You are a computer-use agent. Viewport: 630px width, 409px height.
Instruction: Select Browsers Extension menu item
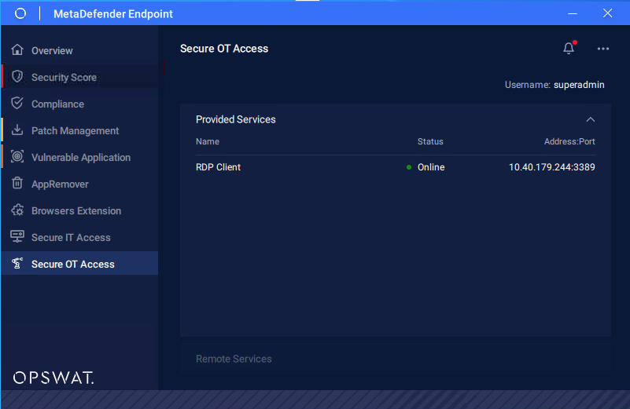coord(79,210)
